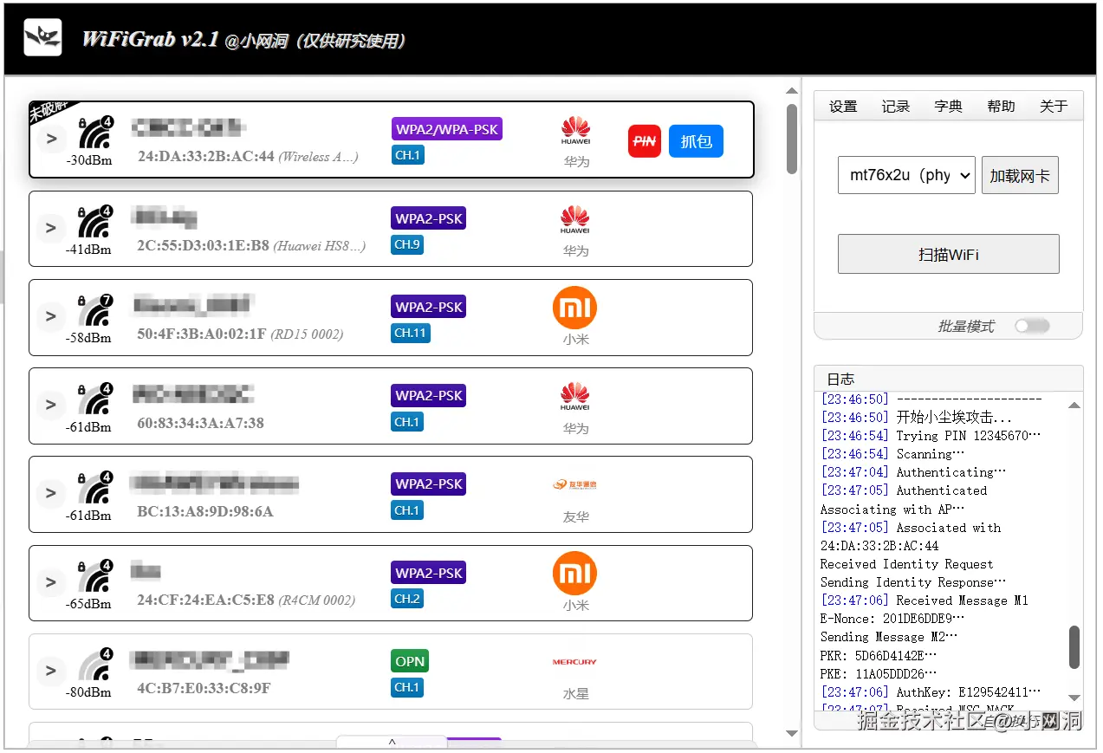
Task: Click MAC address 50:4F:3B:A0:02:1F
Action: point(201,334)
